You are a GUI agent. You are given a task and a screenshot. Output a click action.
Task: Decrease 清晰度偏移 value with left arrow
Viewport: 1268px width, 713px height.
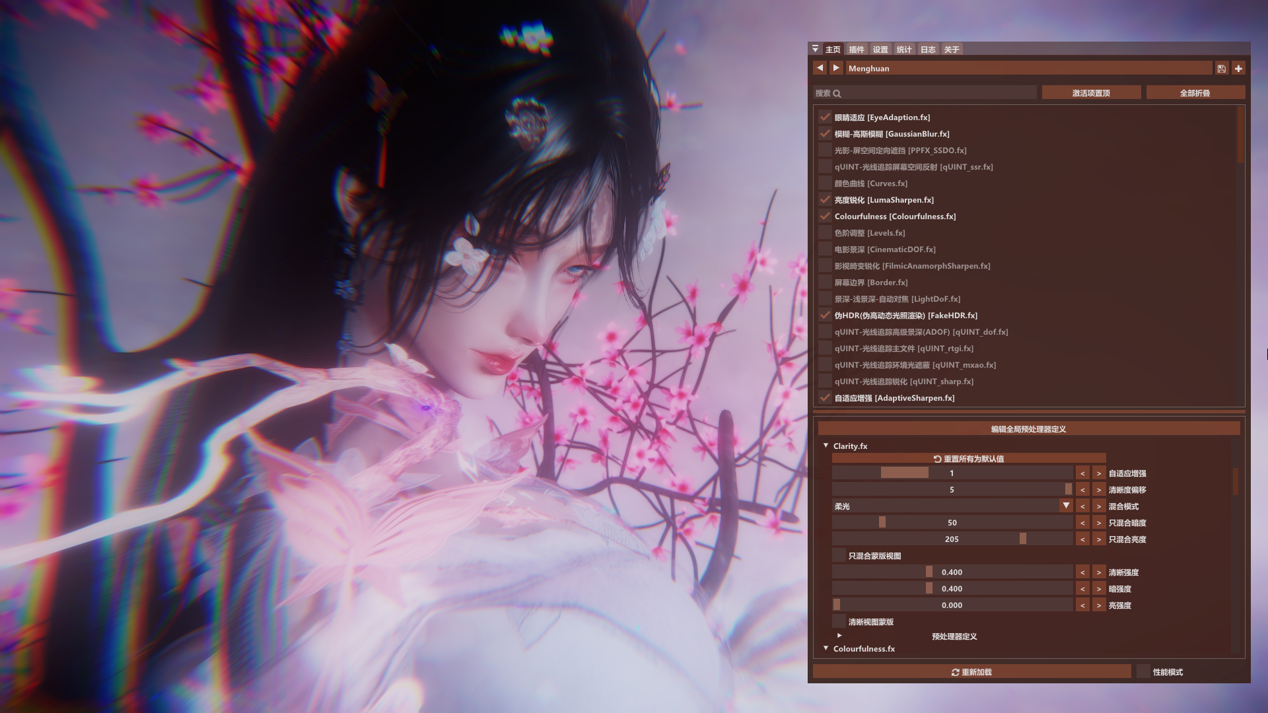pyautogui.click(x=1082, y=490)
